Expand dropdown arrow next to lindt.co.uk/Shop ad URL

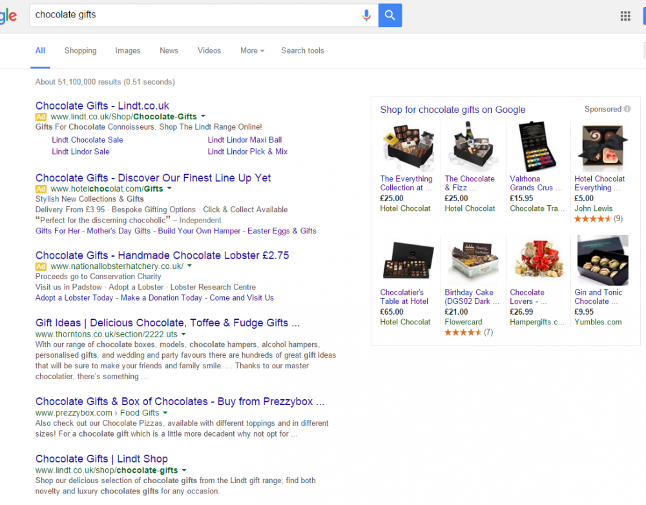(x=203, y=116)
